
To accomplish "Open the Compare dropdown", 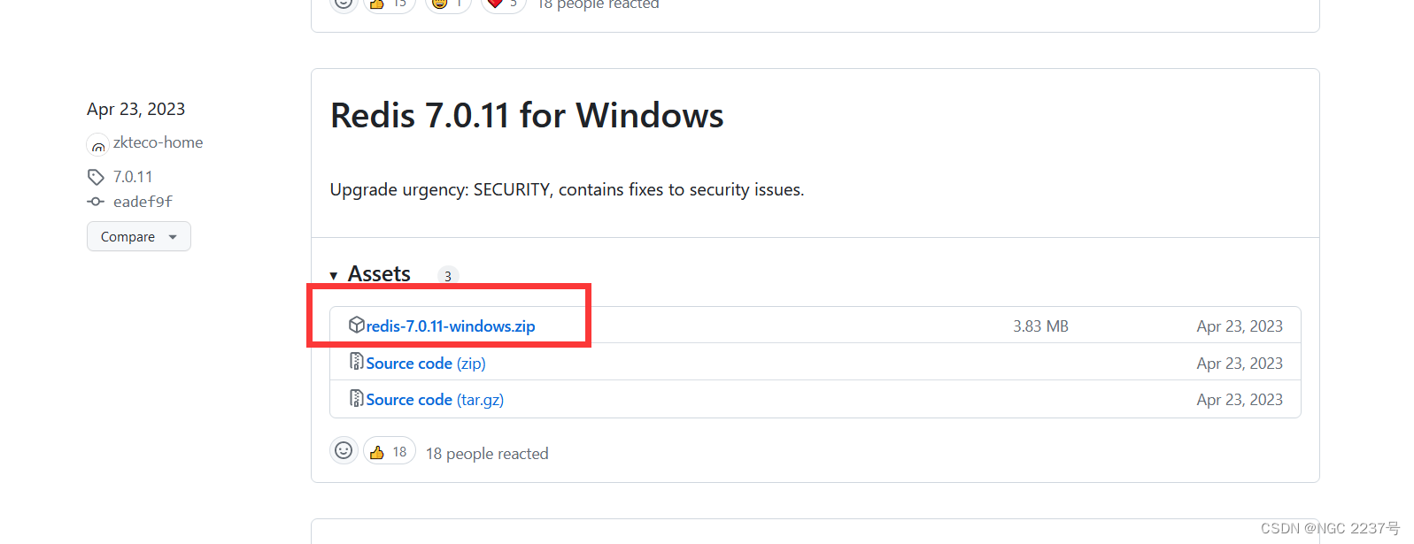I will click(x=139, y=236).
